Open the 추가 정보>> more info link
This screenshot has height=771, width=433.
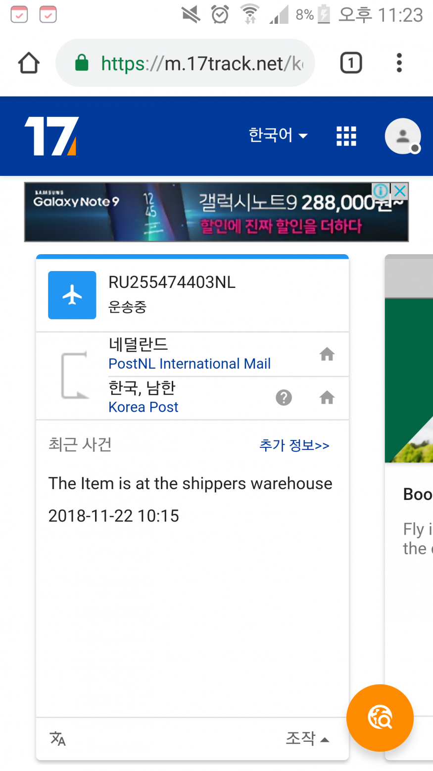294,445
